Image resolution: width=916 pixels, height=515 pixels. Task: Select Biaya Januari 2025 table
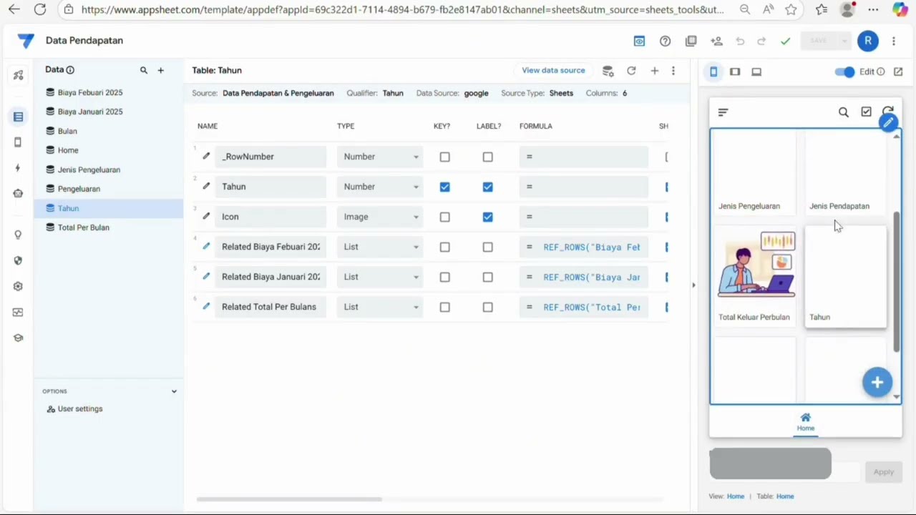(x=90, y=112)
